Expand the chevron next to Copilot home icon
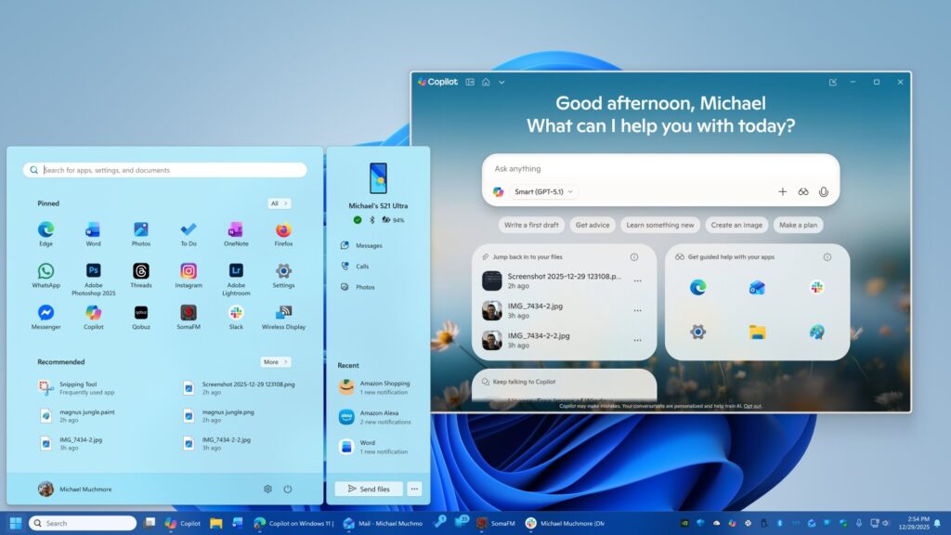The width and height of the screenshot is (951, 535). pos(502,82)
